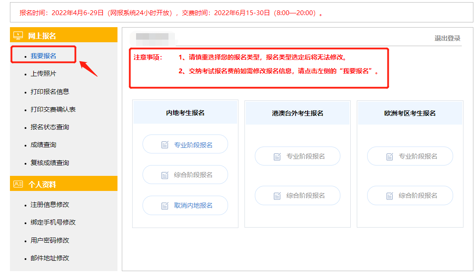Click form icon beside 内地 专业阶段报名
This screenshot has width=476, height=275.
[165, 145]
